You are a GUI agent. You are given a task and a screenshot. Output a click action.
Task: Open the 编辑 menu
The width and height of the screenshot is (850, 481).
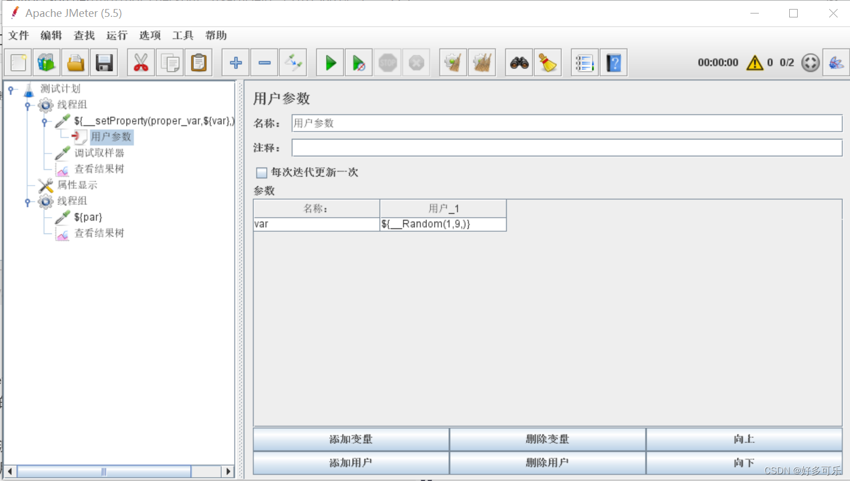coord(51,35)
